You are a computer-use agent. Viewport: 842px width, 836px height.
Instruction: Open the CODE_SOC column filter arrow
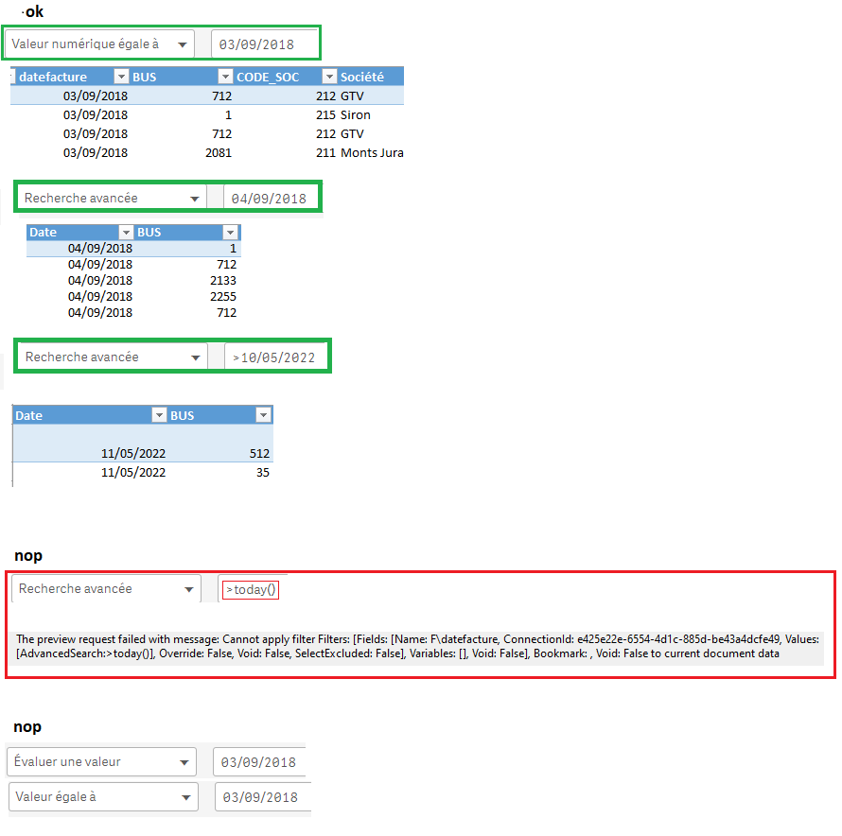328,77
